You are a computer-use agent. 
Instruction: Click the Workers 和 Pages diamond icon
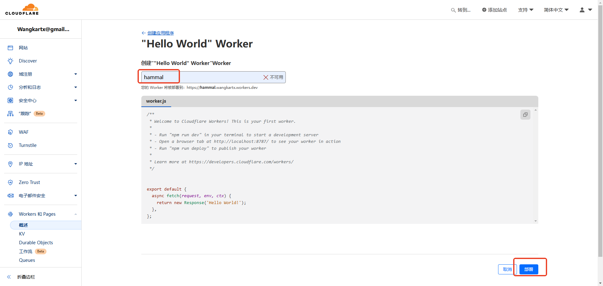[10, 214]
